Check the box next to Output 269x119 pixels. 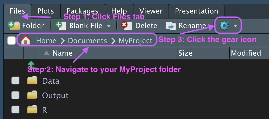tap(15, 95)
